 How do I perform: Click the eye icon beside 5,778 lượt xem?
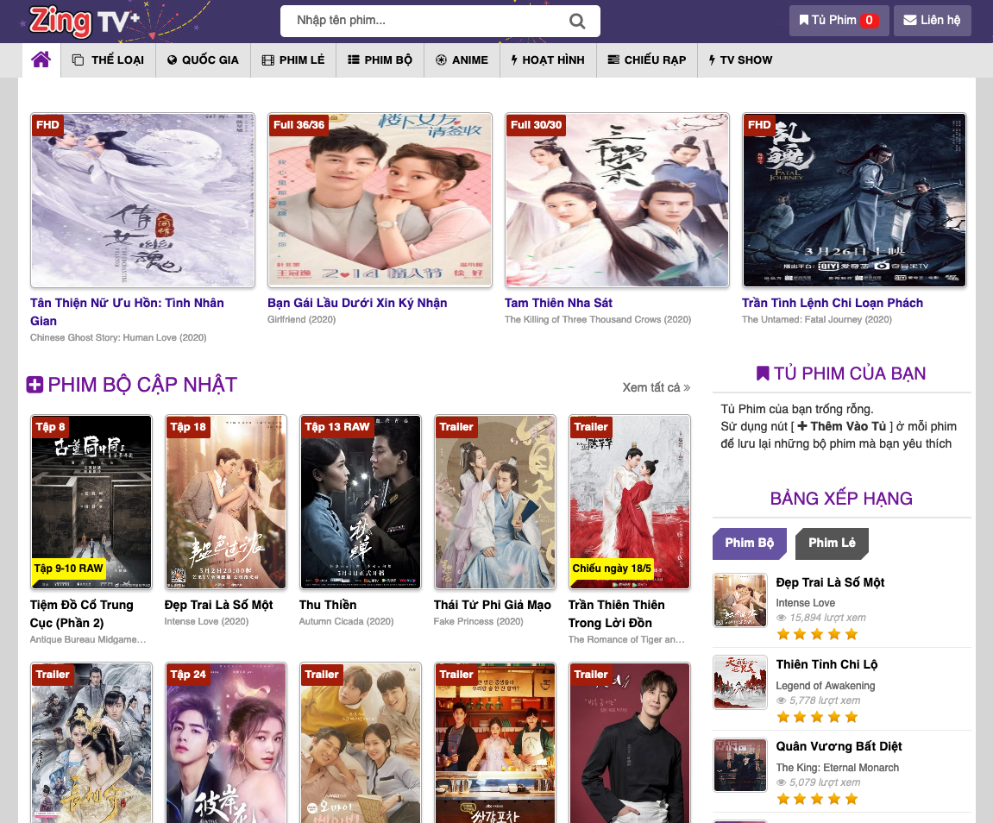click(x=782, y=700)
